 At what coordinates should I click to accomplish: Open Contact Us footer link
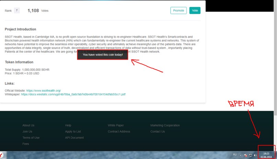click(x=158, y=132)
